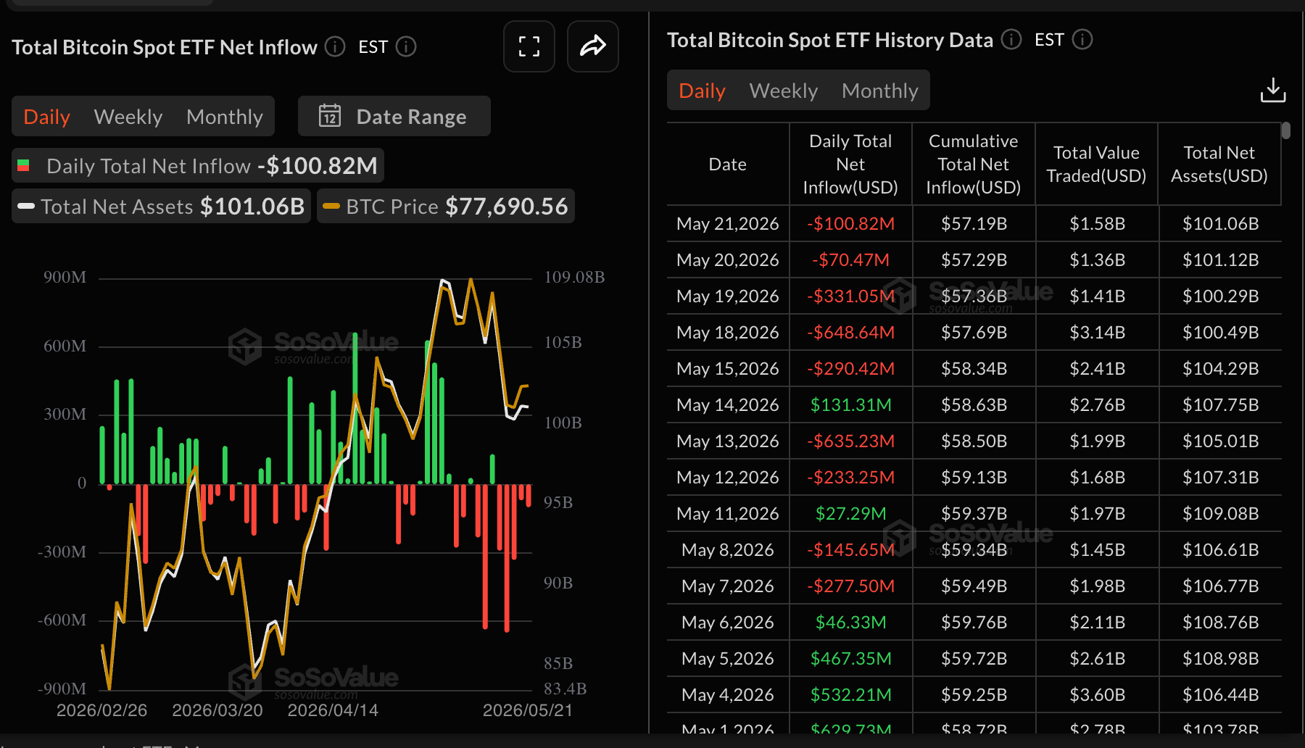The image size is (1305, 748).
Task: Click Total Value Traded column header
Action: (x=1096, y=165)
